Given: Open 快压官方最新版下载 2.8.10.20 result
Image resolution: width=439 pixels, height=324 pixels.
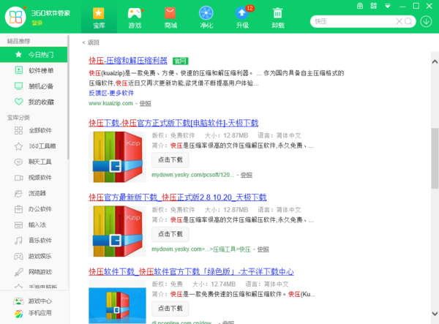Looking at the screenshot, I should (x=178, y=197).
